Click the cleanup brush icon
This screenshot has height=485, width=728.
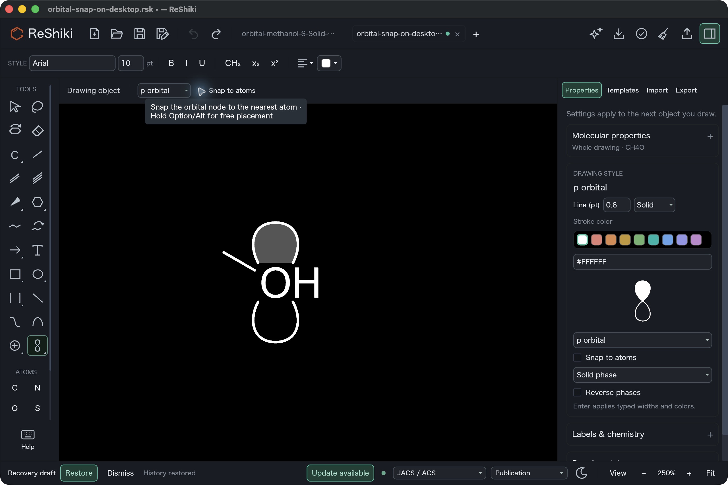[663, 34]
